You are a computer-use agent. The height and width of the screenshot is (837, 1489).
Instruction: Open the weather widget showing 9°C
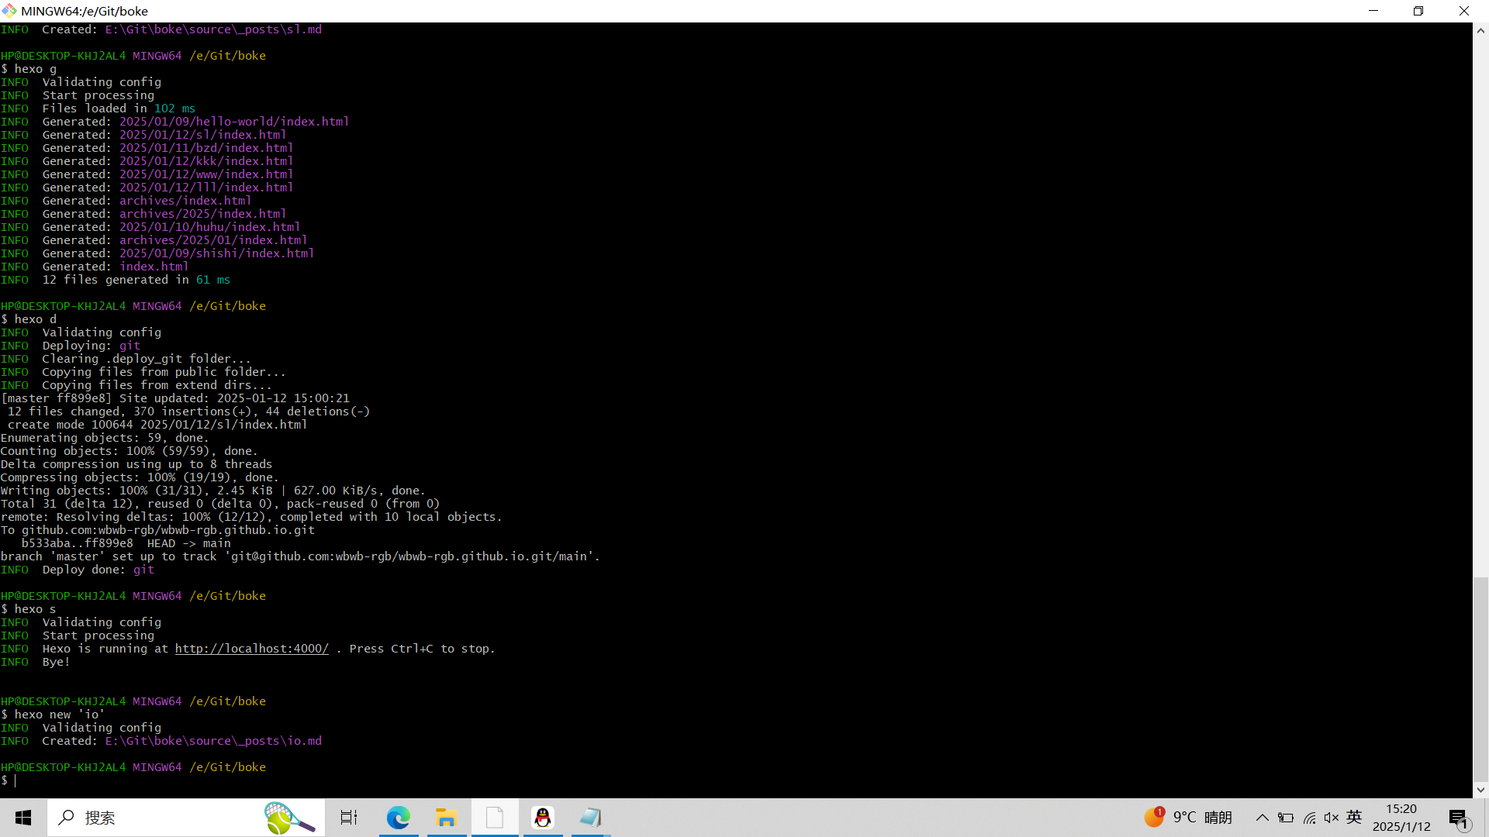click(1188, 818)
